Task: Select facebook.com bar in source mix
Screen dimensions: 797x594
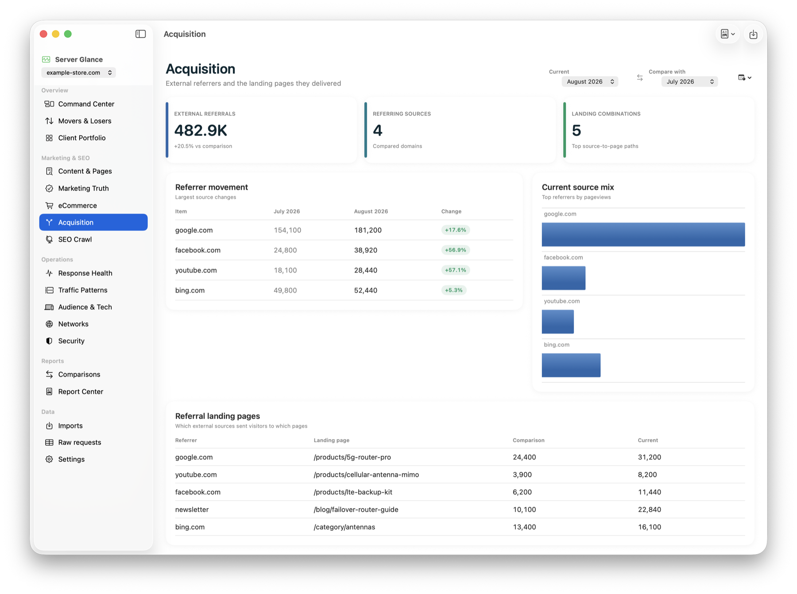Action: click(564, 278)
